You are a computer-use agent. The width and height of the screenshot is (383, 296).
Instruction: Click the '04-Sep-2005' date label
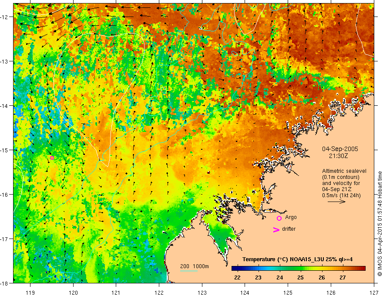pos(340,149)
